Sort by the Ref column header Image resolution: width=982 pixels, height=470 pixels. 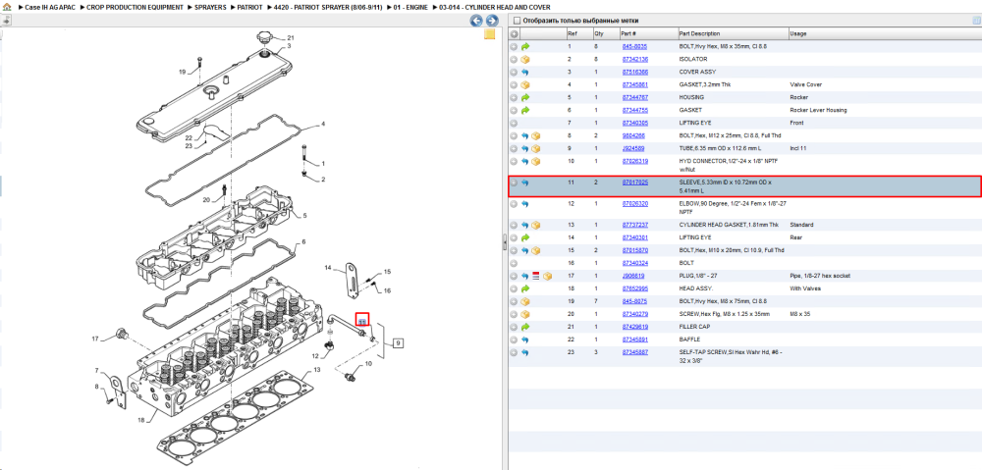click(578, 33)
